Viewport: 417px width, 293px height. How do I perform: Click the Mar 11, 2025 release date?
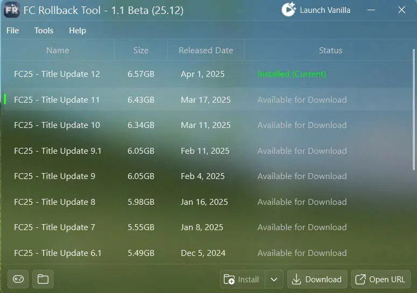point(206,125)
